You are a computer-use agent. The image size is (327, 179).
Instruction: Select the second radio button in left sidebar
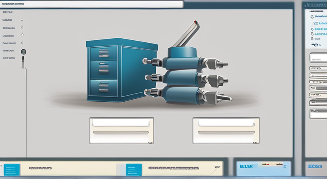click(22, 28)
